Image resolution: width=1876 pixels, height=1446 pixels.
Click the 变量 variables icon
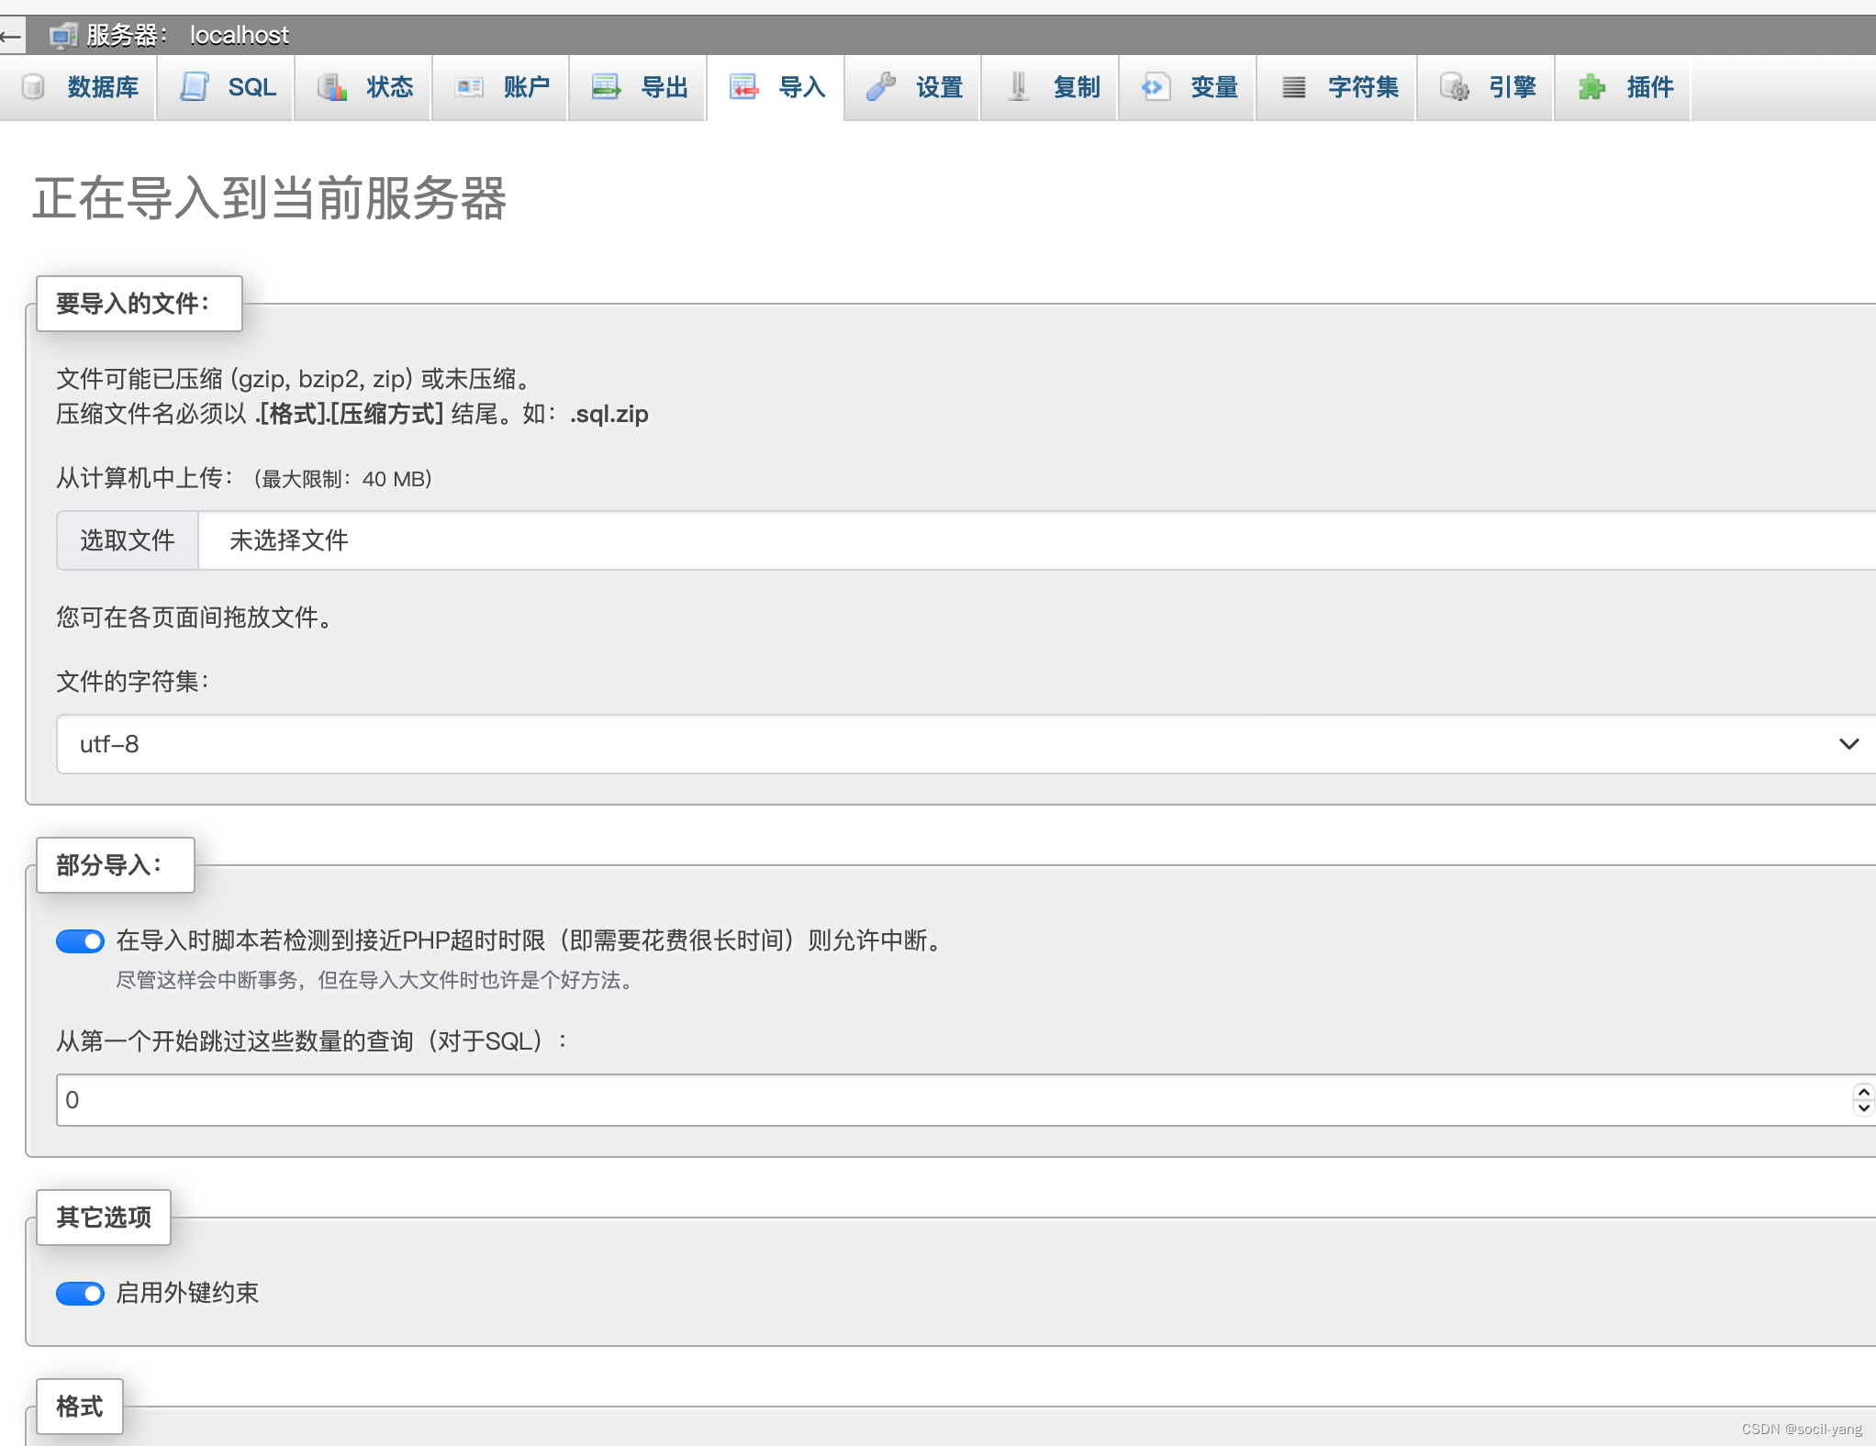[1156, 87]
